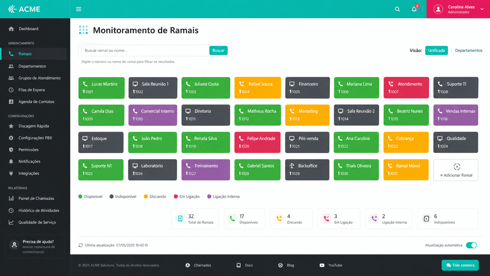Click the purple Ligação Interna legend dot
The height and width of the screenshot is (276, 490).
(x=209, y=197)
